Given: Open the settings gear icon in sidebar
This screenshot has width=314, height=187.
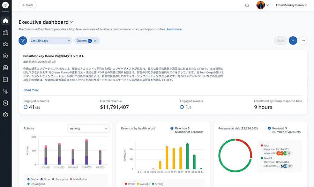Looking at the screenshot, I should point(5,115).
